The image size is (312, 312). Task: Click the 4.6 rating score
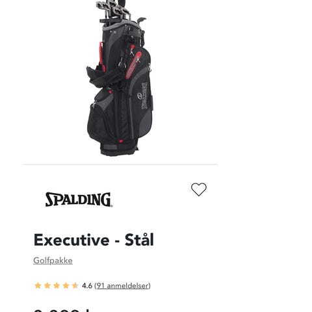(x=87, y=285)
